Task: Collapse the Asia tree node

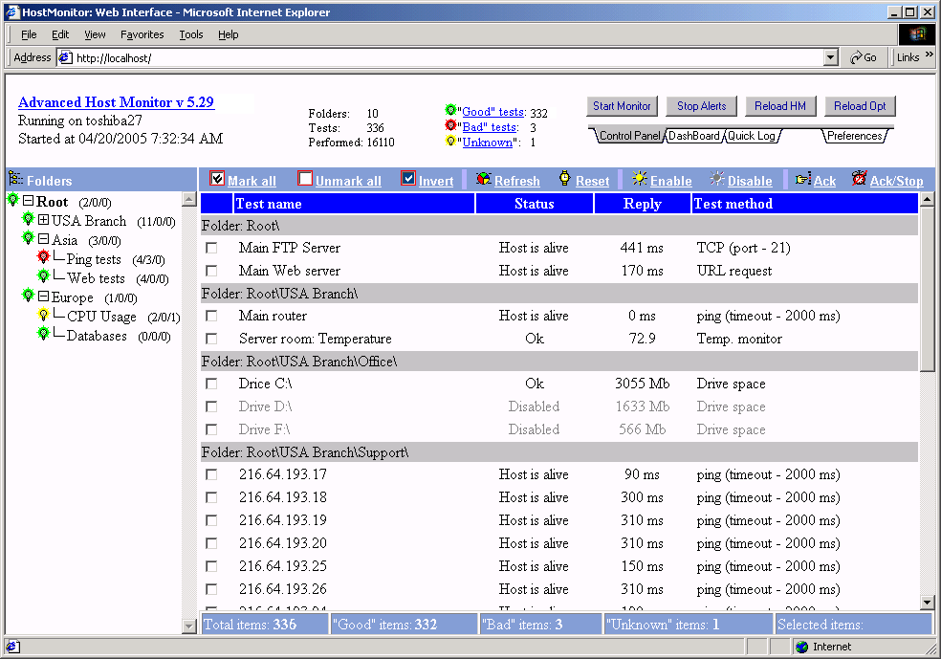Action: (x=43, y=239)
